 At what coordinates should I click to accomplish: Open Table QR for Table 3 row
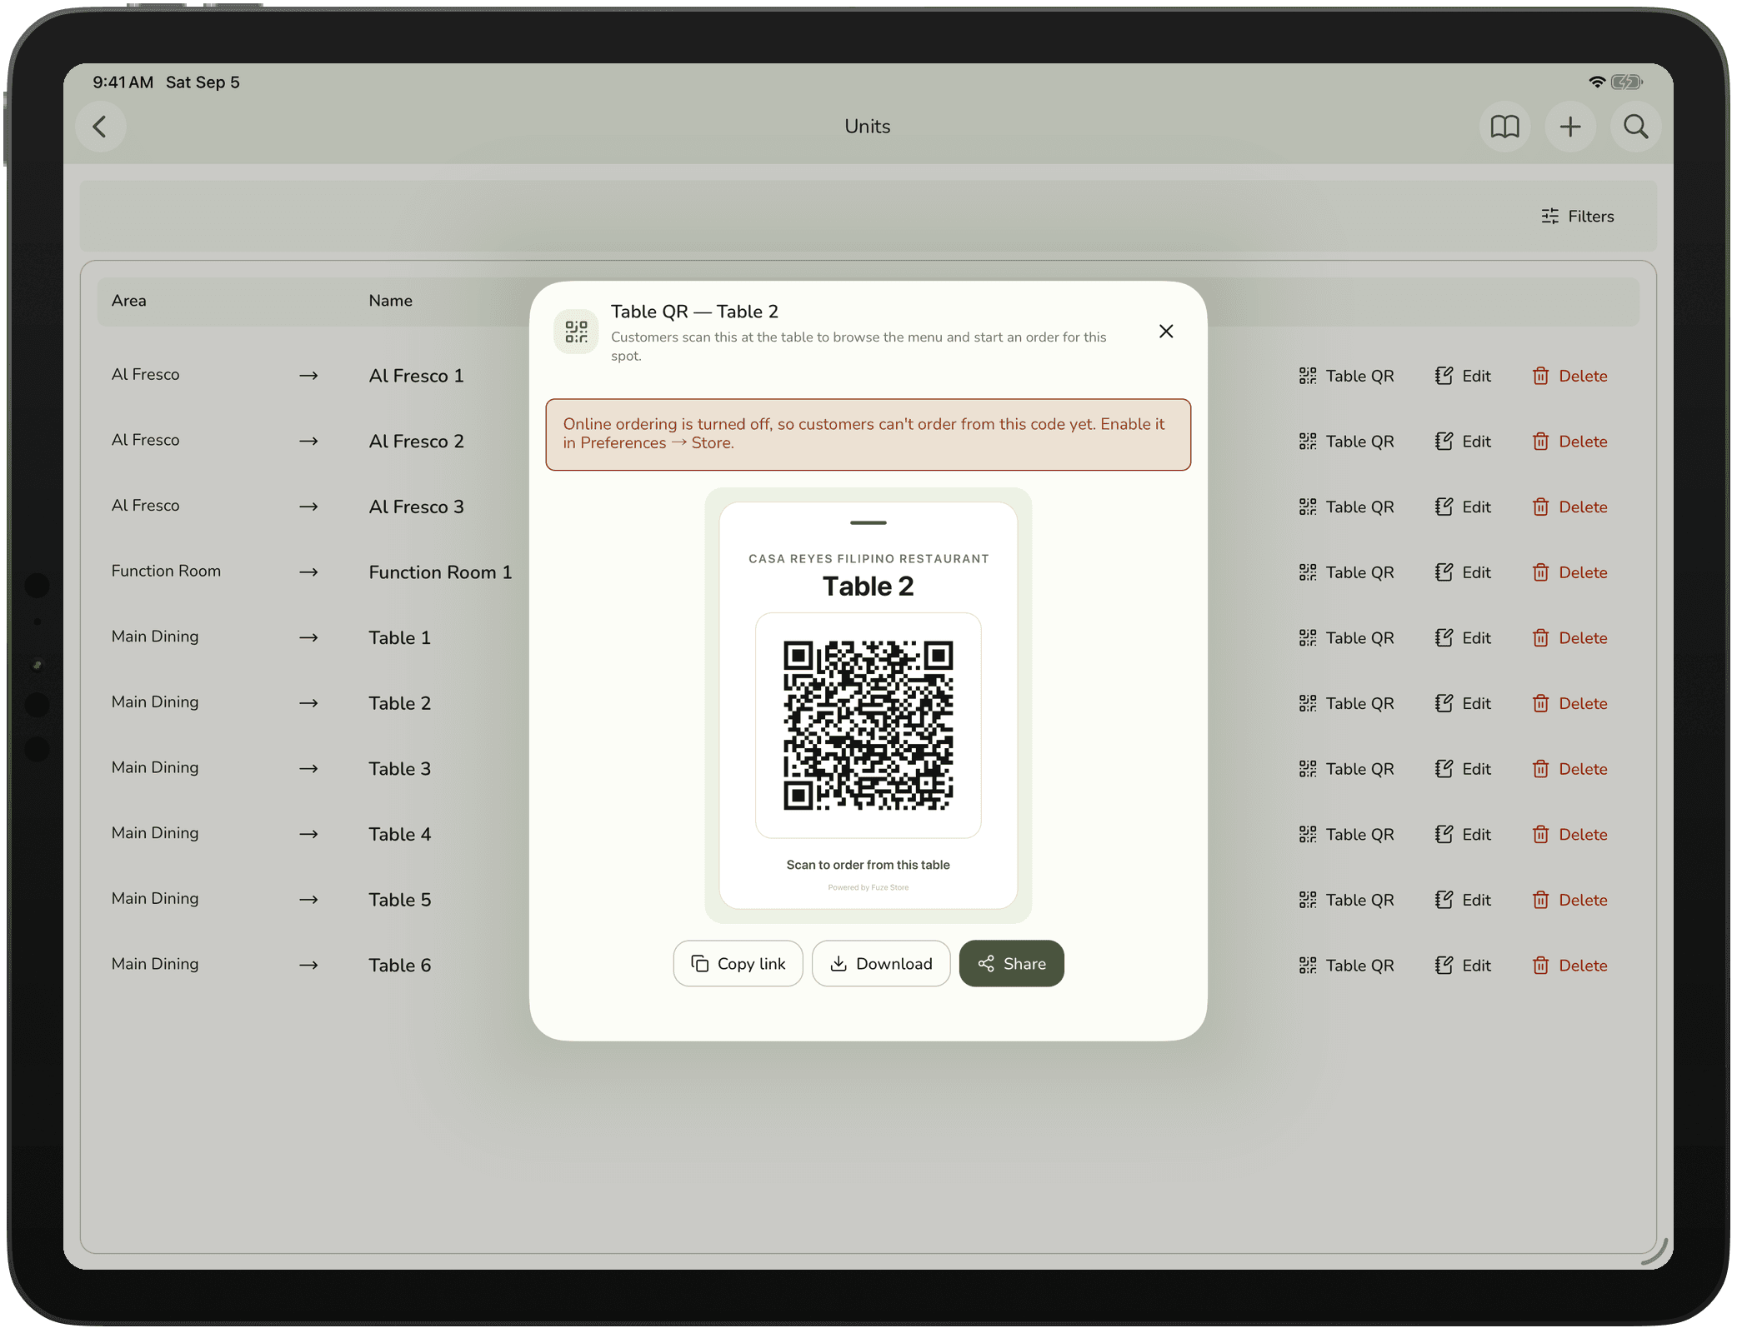coord(1346,769)
